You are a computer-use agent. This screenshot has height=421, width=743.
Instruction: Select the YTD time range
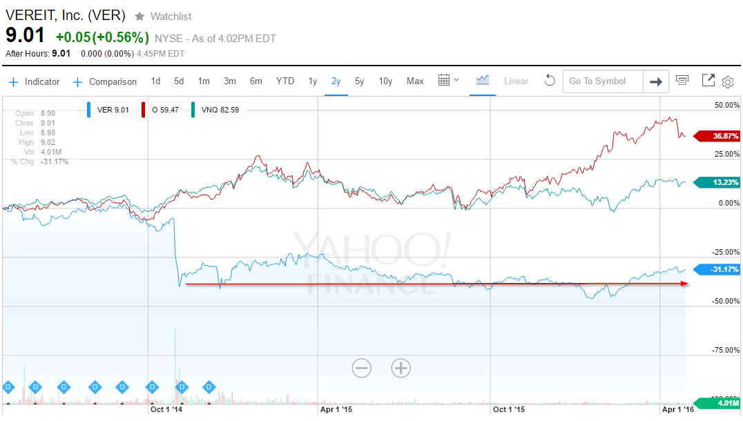click(284, 81)
